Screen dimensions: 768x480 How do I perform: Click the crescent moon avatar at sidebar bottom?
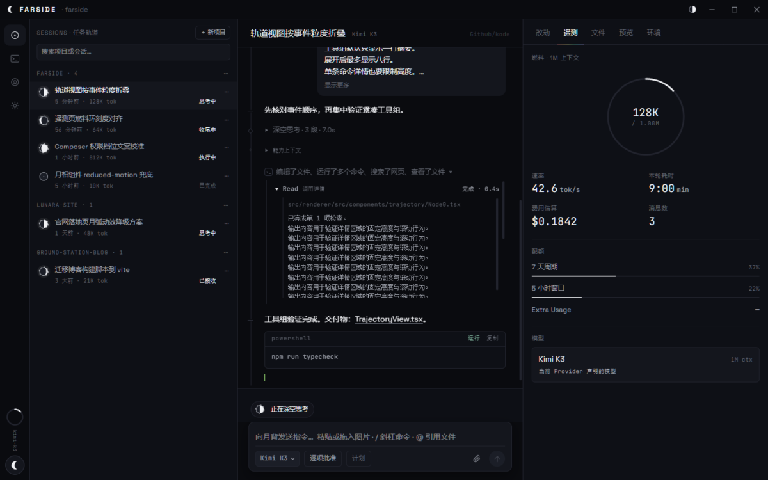click(x=15, y=465)
